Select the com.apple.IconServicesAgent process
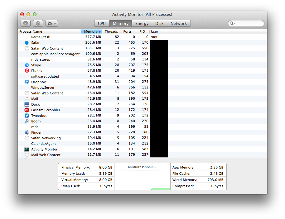 tap(142, 54)
